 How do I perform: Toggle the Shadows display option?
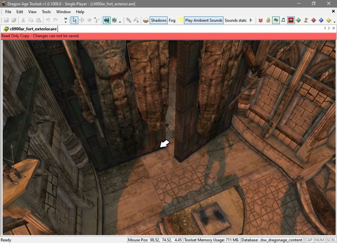pos(158,20)
